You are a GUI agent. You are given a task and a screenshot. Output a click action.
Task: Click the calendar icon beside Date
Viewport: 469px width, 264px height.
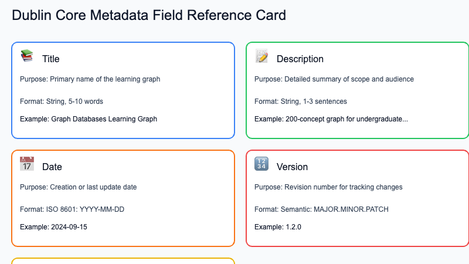click(27, 164)
